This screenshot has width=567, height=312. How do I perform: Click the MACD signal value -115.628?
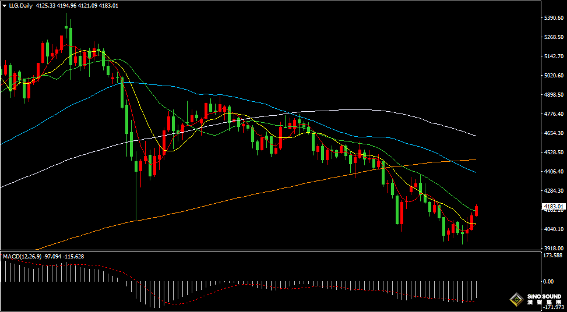click(73, 256)
